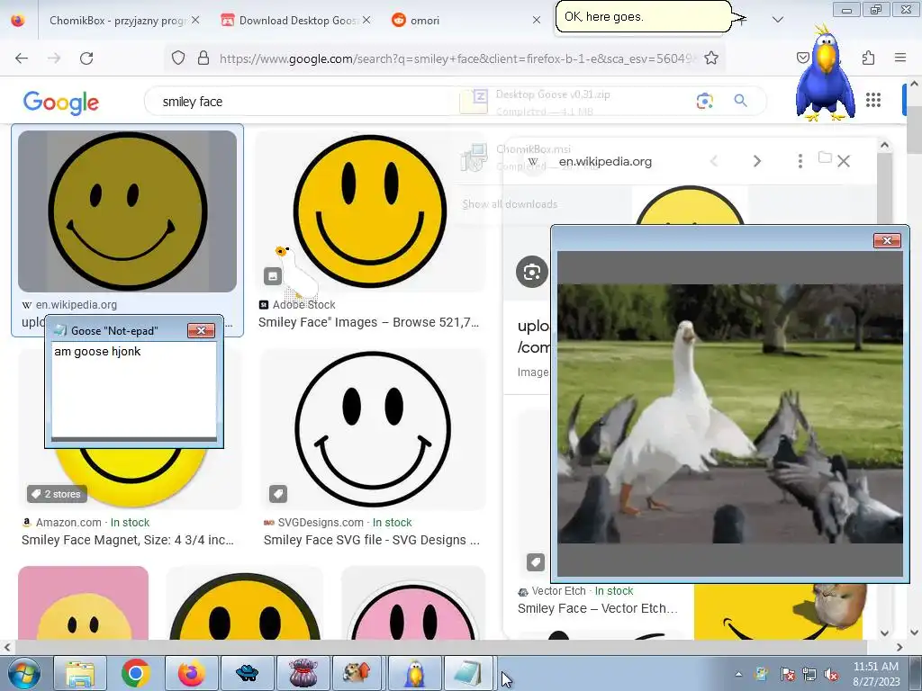Screen dimensions: 922x691
Task: Open the Adobe Stock yellow smiley thumbnail
Action: coord(369,211)
